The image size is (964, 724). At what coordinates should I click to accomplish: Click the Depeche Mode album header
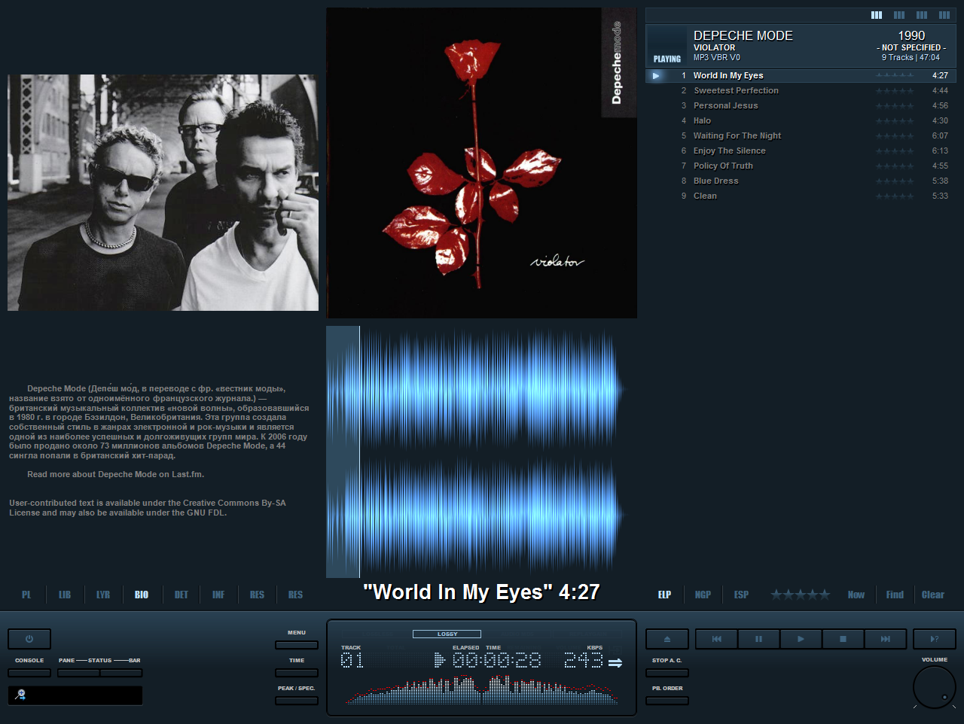click(801, 46)
